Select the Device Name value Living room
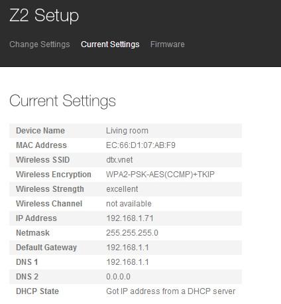281x304 pixels. pos(127,131)
